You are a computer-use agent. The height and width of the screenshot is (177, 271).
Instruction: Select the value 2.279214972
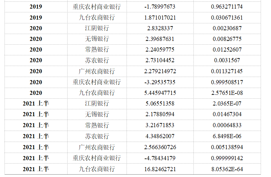tap(160, 71)
